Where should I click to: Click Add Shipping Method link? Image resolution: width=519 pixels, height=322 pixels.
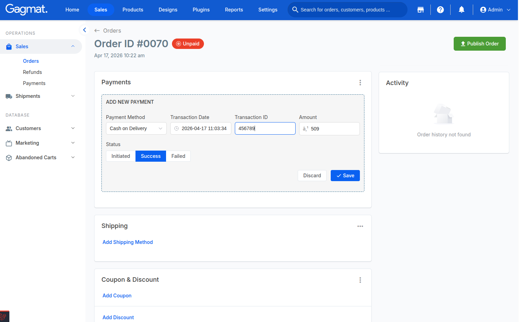click(127, 242)
